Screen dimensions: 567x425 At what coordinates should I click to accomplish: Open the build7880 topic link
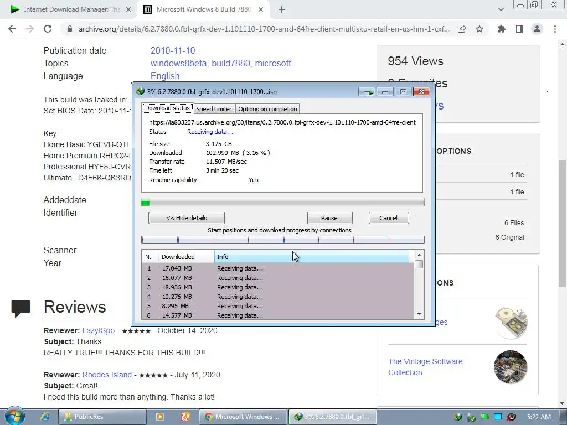coord(231,63)
